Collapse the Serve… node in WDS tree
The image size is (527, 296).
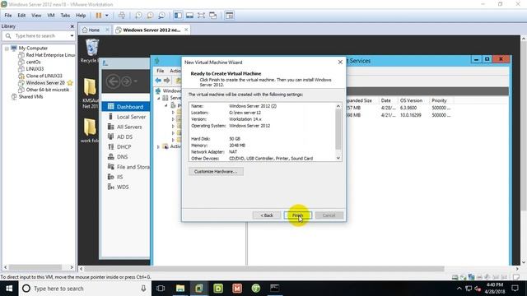[159, 98]
